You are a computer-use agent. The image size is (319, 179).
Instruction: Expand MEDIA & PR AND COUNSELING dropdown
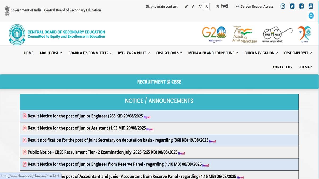213,53
